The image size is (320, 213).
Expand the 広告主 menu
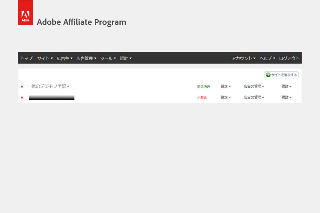pyautogui.click(x=64, y=58)
